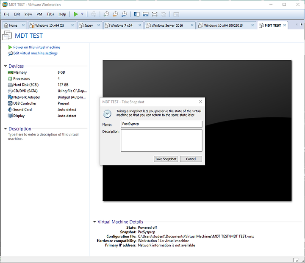Select the Memory device icon
This screenshot has height=263, width=305.
pyautogui.click(x=10, y=72)
